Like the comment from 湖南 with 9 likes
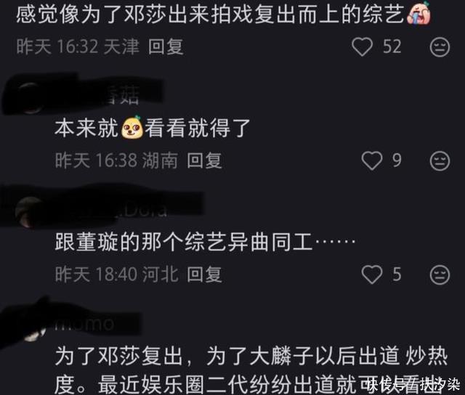Screen dimensions: 465x395 [372, 161]
